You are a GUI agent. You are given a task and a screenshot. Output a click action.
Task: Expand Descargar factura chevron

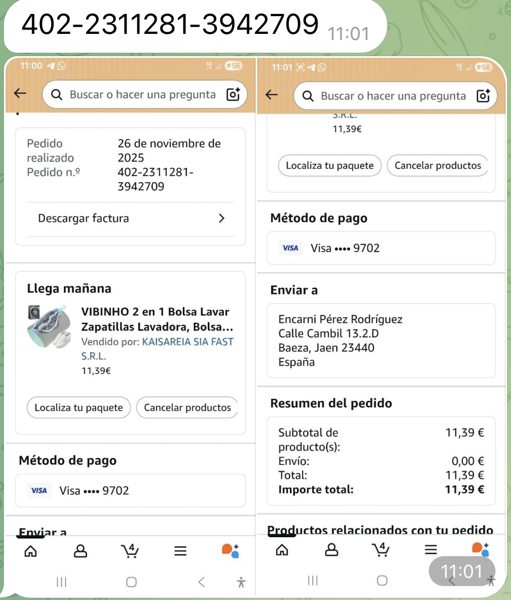[222, 218]
